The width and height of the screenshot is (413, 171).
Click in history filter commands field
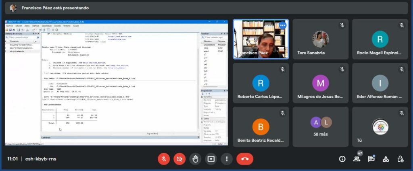pos(23,37)
